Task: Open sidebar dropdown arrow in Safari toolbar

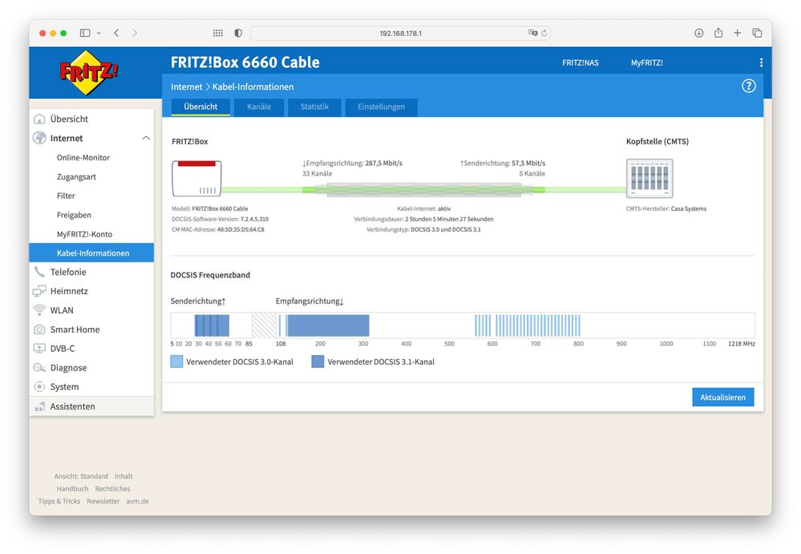Action: click(99, 33)
